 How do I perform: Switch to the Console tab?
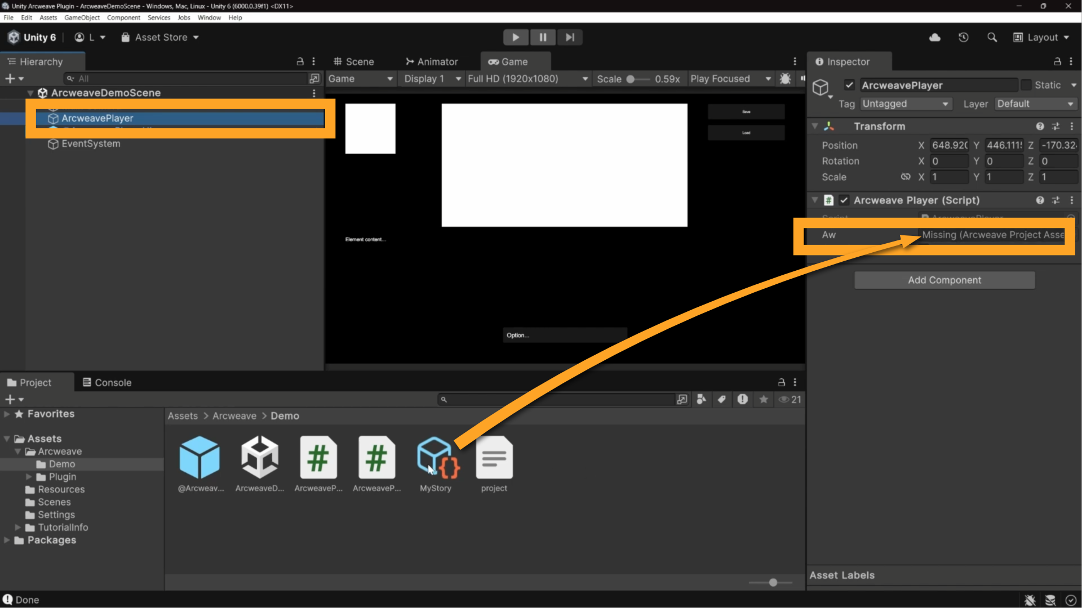click(107, 382)
